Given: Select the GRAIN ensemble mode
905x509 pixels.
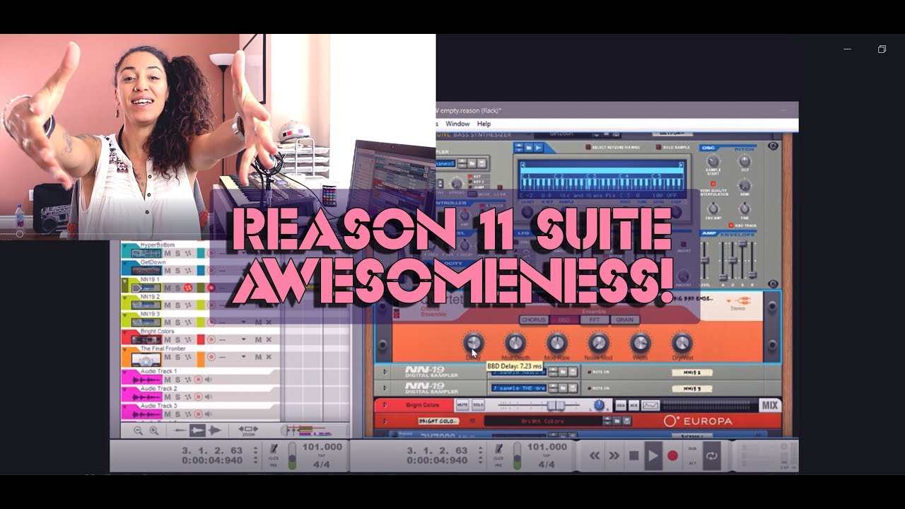Looking at the screenshot, I should [624, 320].
